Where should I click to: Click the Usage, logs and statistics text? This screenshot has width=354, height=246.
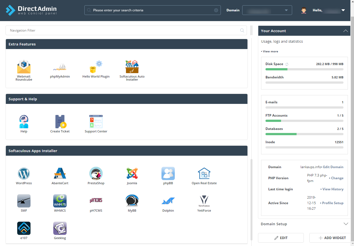(x=282, y=42)
